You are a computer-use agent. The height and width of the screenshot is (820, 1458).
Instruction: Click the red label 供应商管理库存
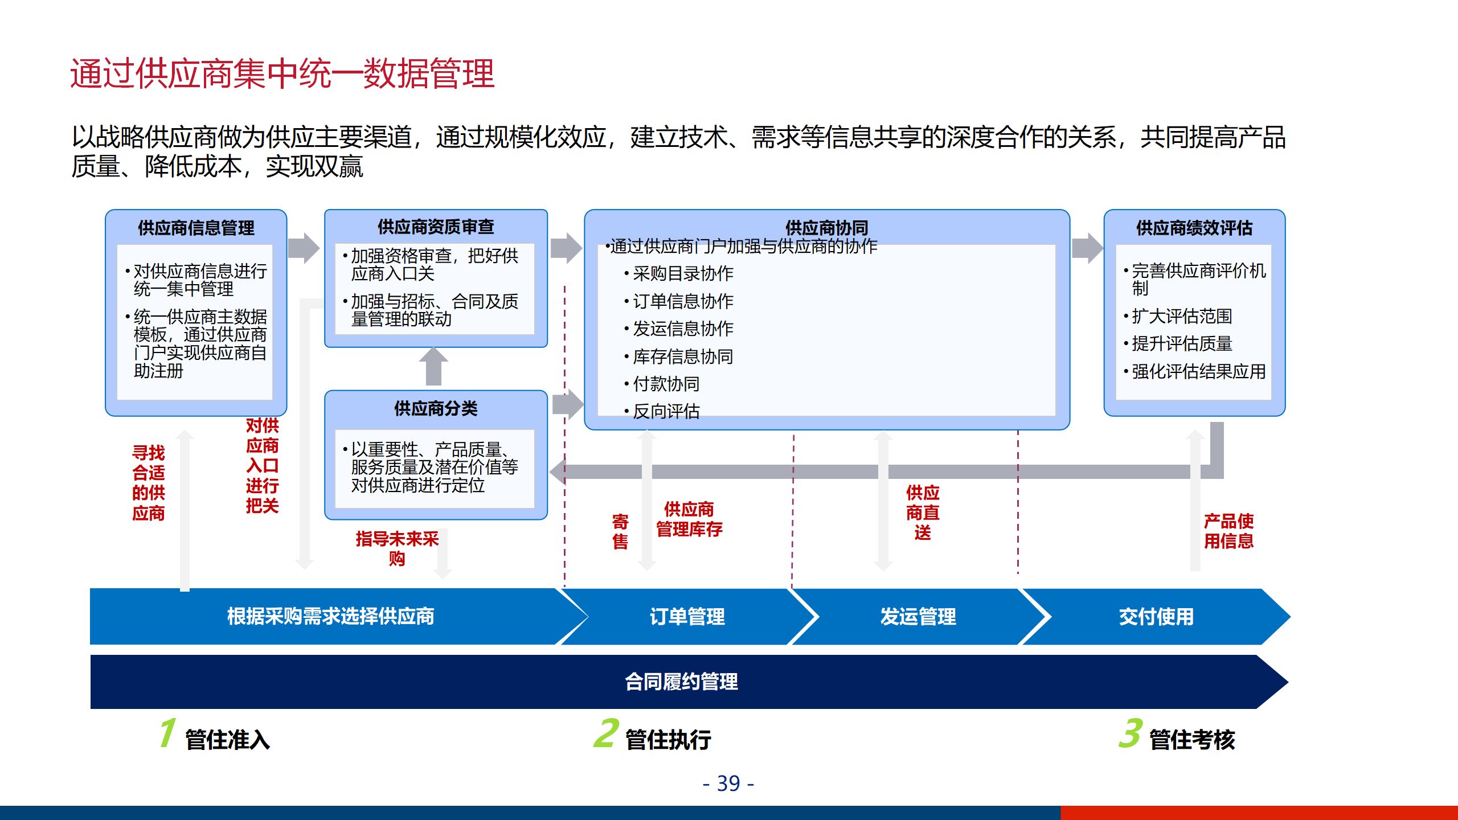click(x=689, y=519)
